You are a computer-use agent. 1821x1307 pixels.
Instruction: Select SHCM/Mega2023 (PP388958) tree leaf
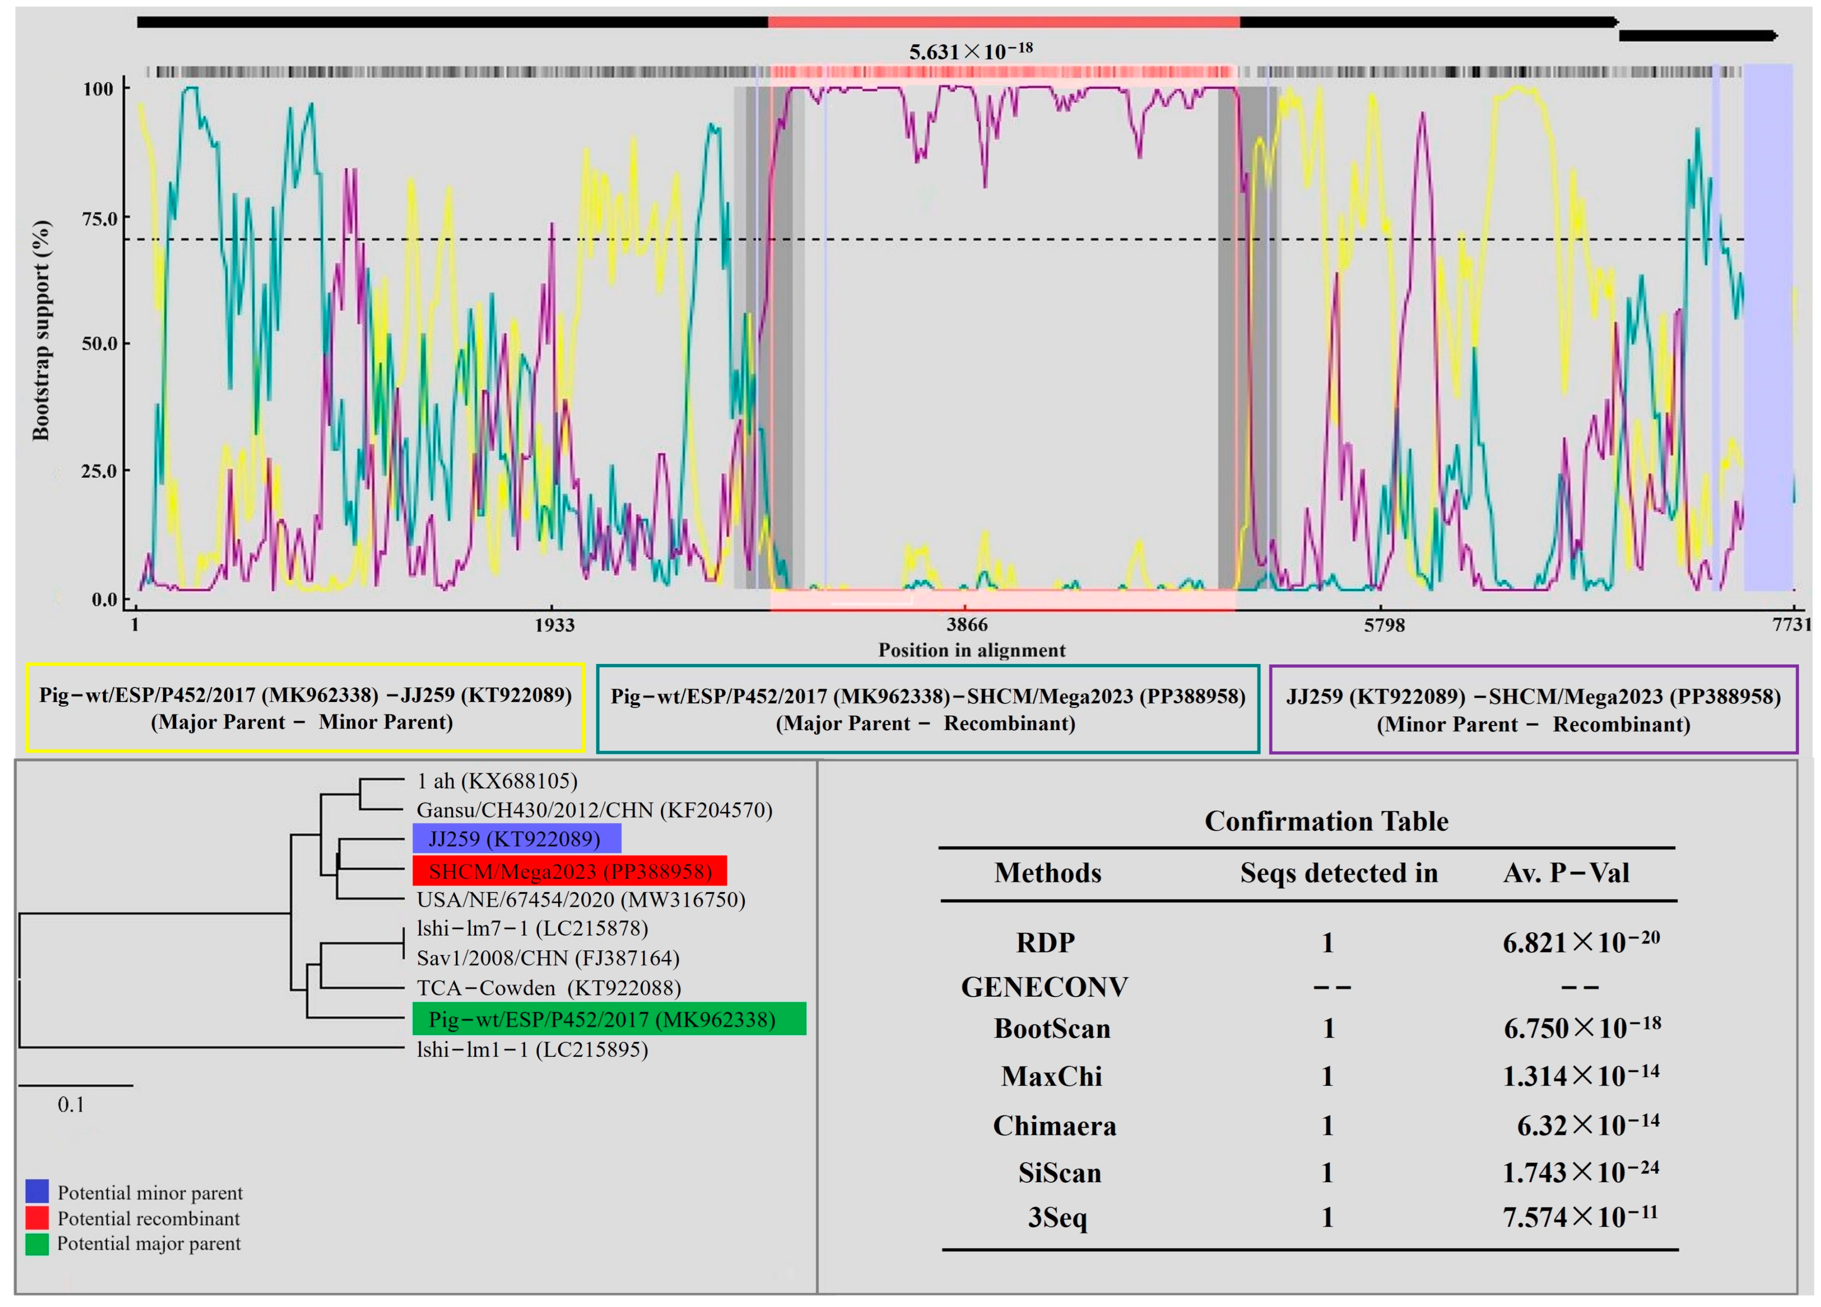pos(569,871)
